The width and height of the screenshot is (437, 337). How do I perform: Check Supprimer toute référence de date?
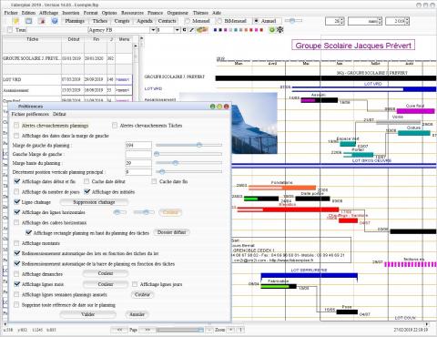point(16,304)
